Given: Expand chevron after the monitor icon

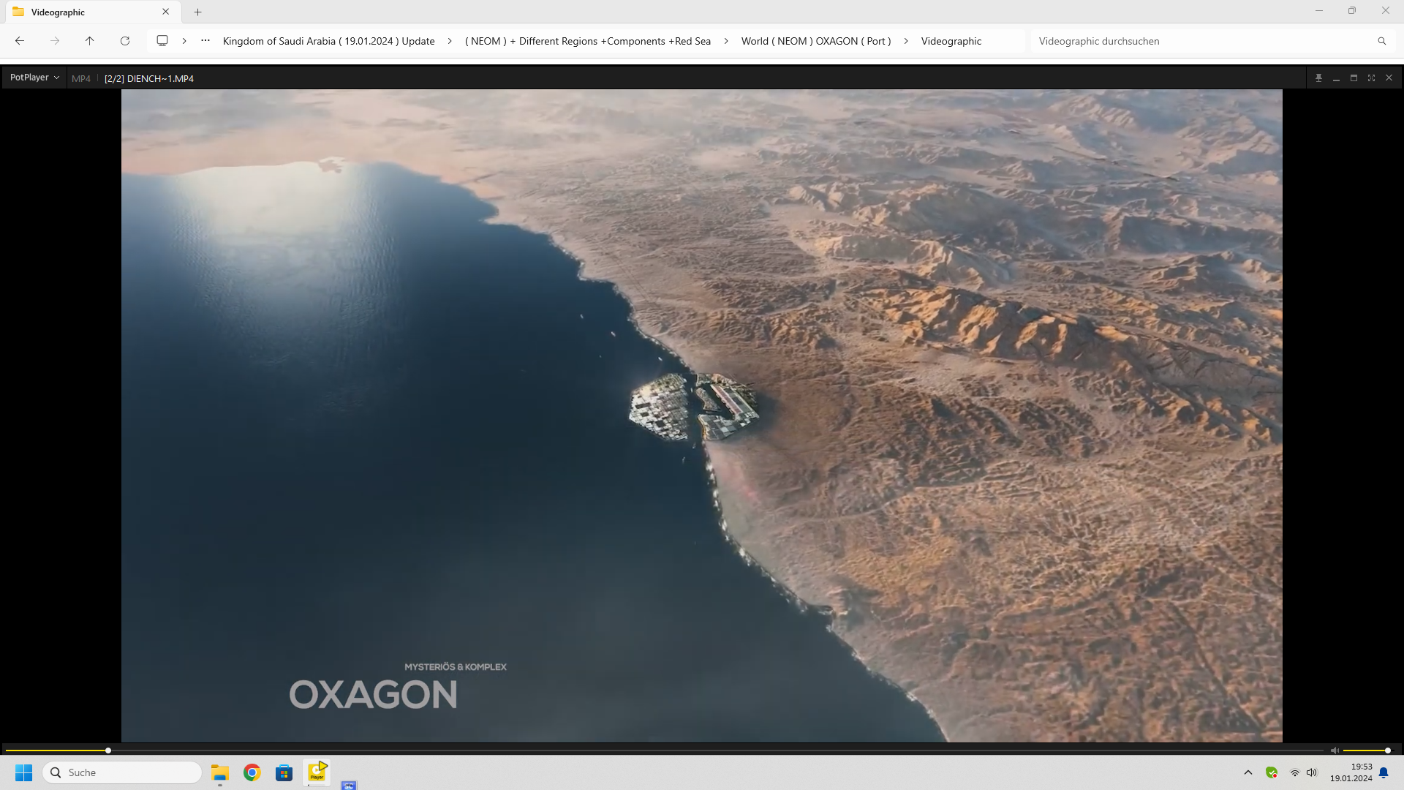Looking at the screenshot, I should (184, 41).
